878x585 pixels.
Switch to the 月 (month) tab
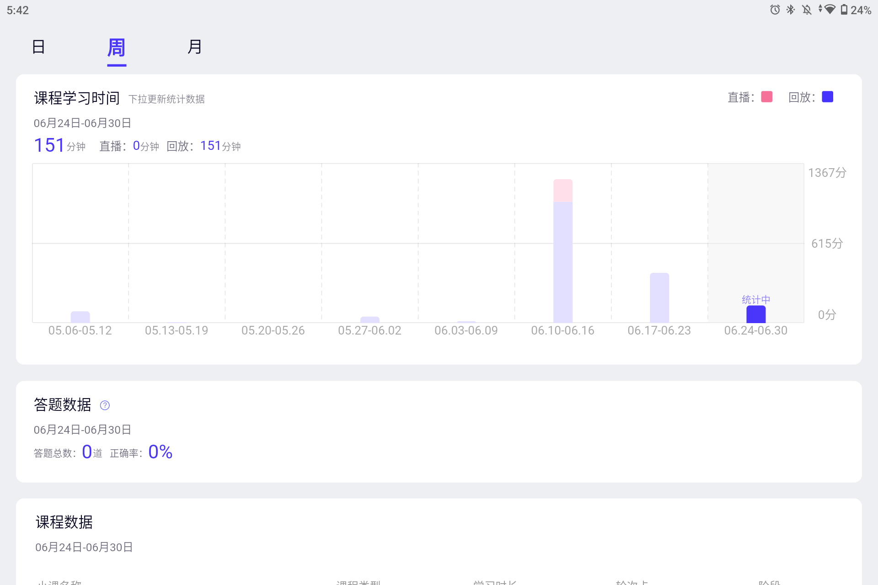(194, 47)
